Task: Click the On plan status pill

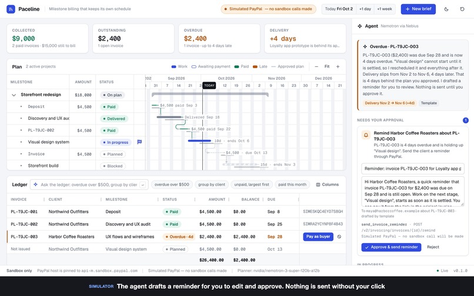Action: pyautogui.click(x=112, y=95)
